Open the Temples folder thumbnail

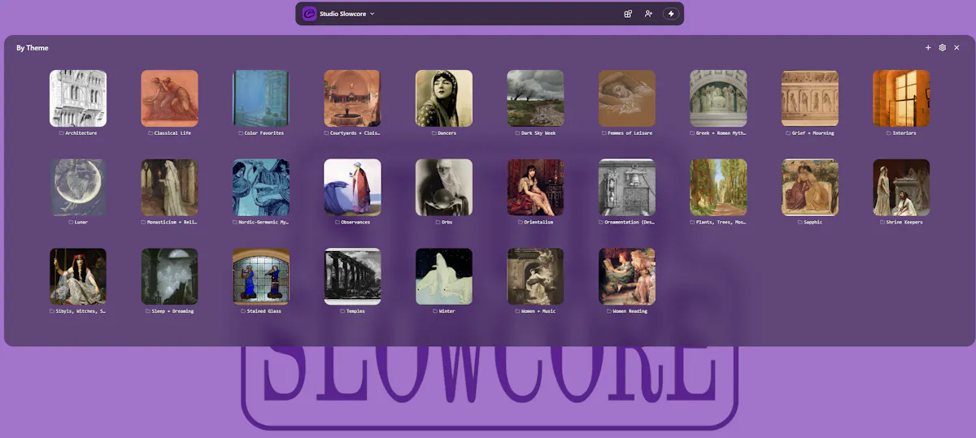tap(352, 276)
